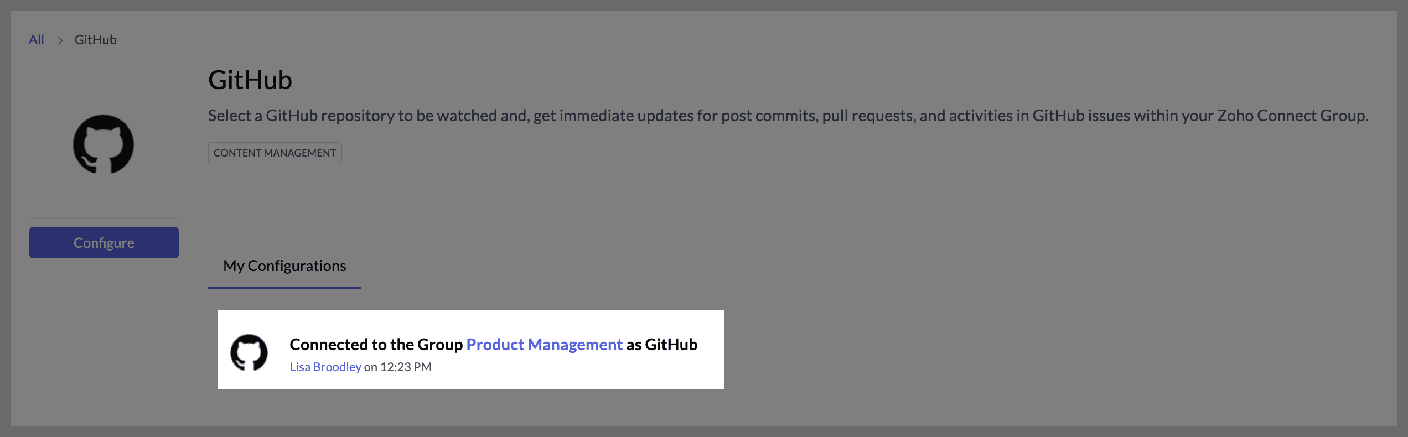Click the 'Connected to the Group' text
This screenshot has height=437, width=1408.
[x=376, y=345]
